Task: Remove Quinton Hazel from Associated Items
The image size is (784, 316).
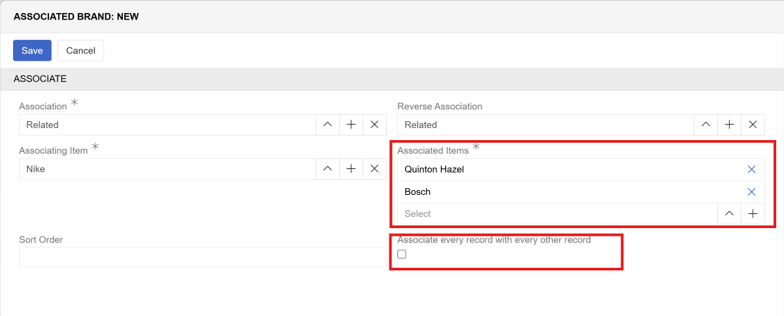Action: [751, 169]
